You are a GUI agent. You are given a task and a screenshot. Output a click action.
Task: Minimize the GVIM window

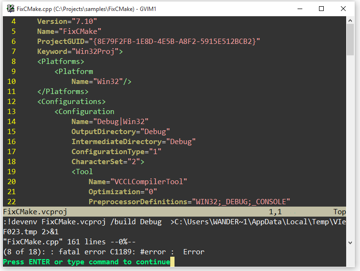(x=300, y=8)
